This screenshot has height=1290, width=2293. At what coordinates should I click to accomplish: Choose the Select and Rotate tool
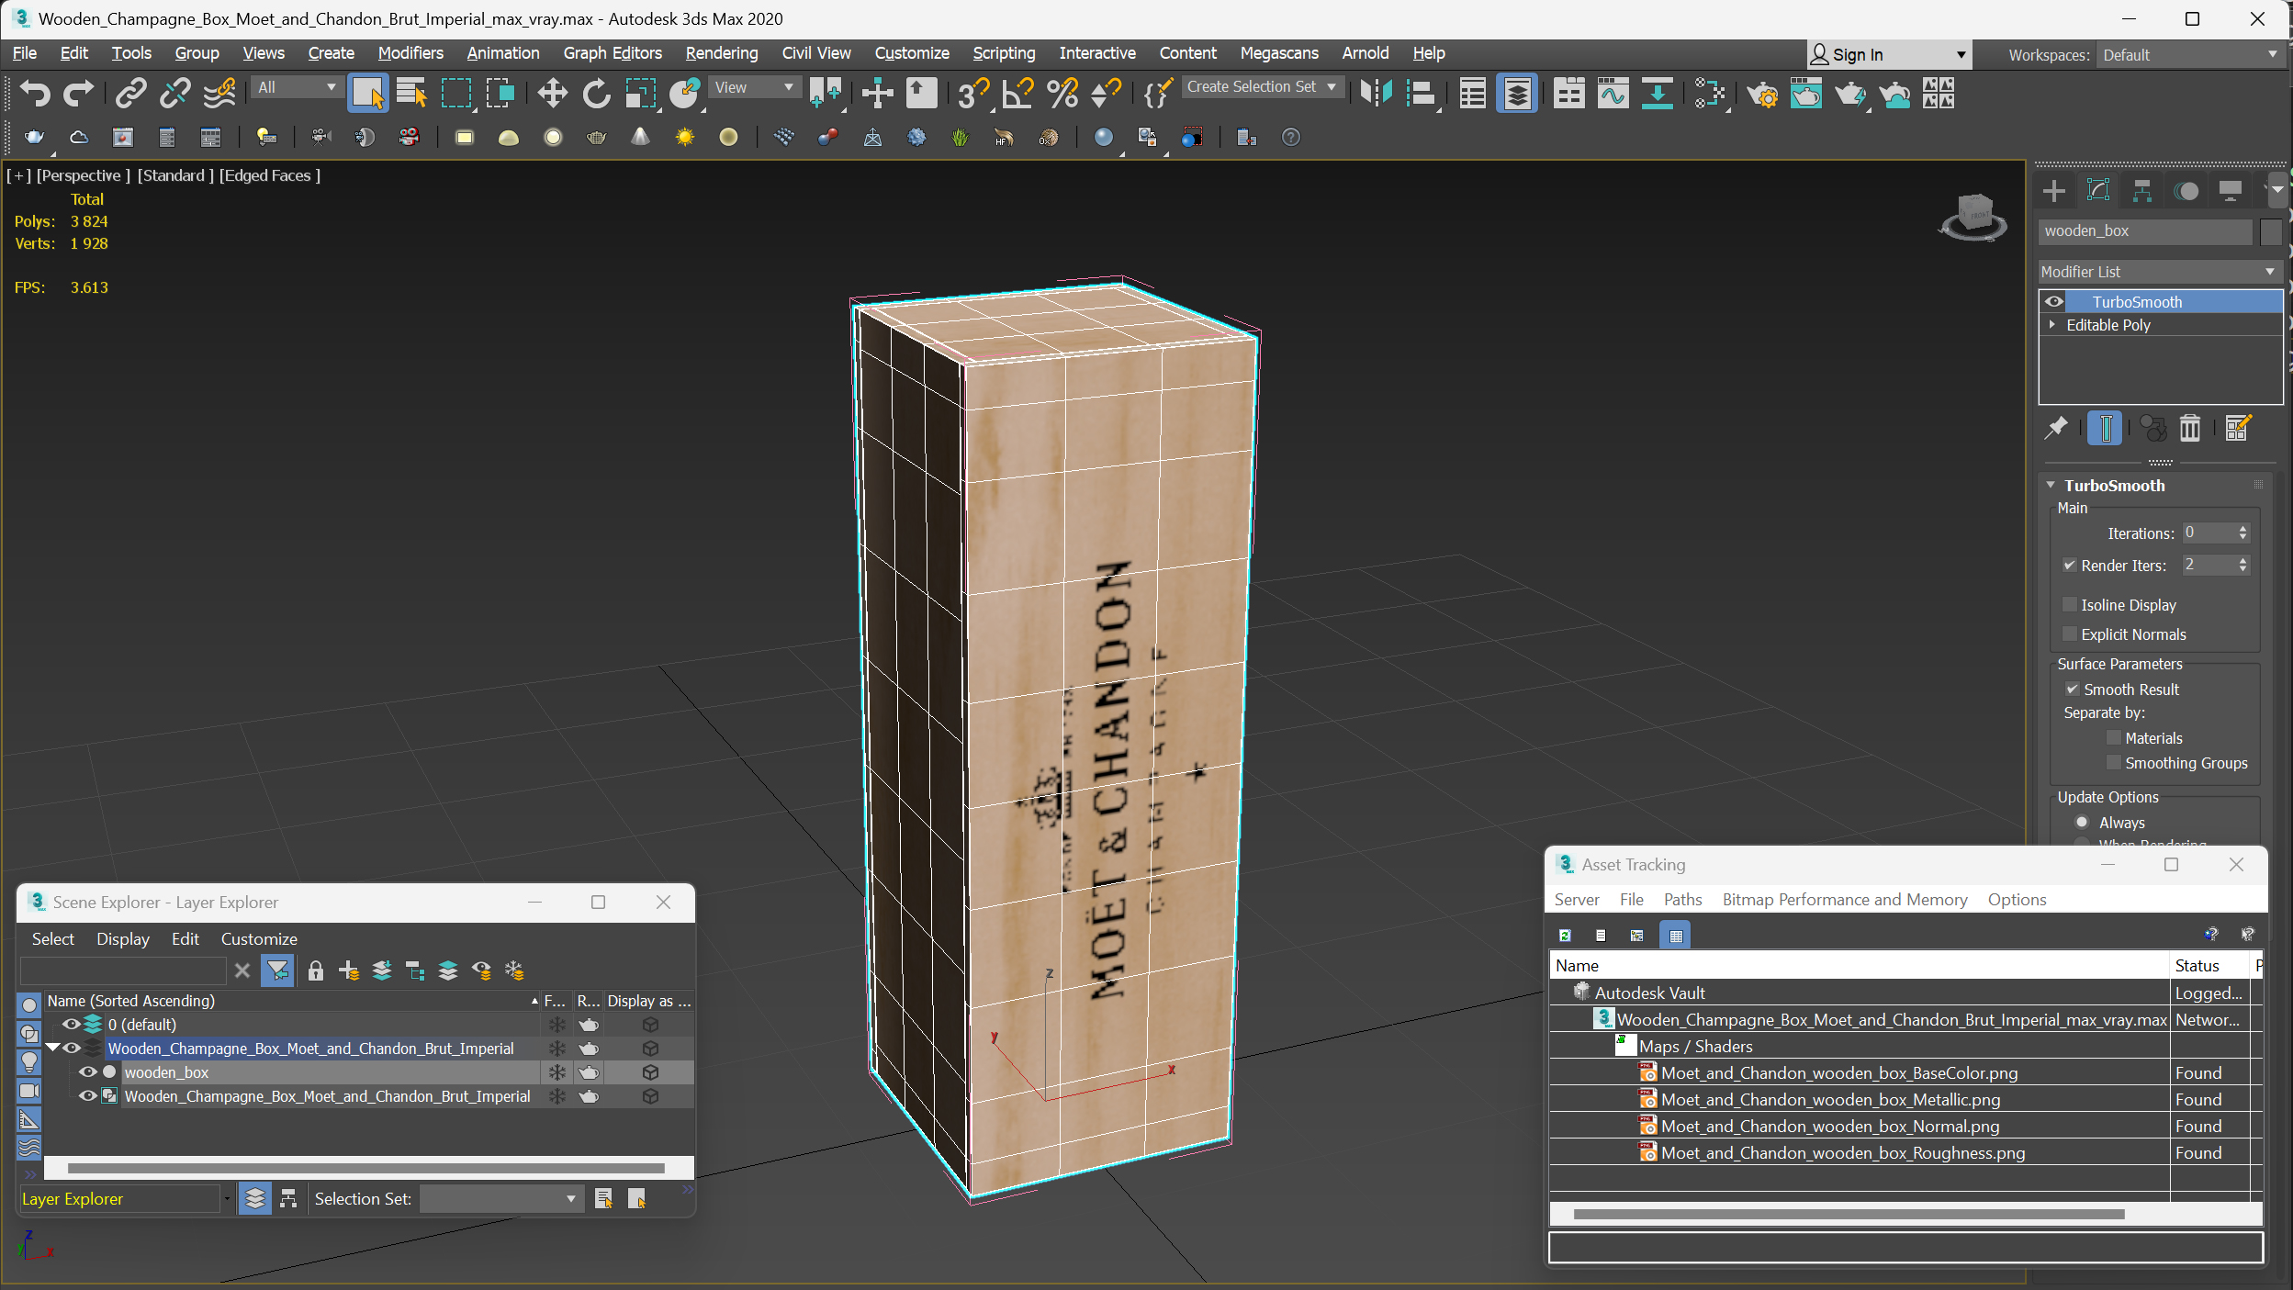[x=596, y=93]
